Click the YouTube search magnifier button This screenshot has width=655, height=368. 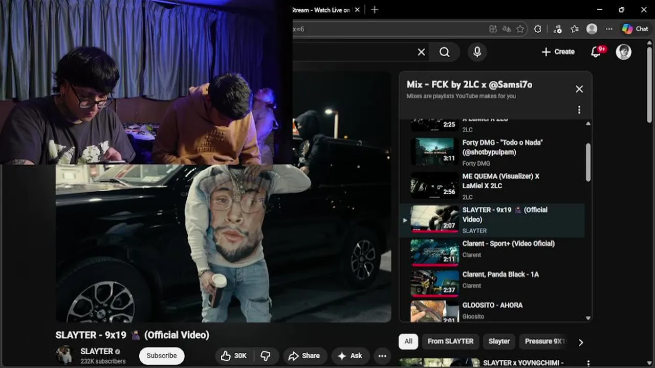445,52
